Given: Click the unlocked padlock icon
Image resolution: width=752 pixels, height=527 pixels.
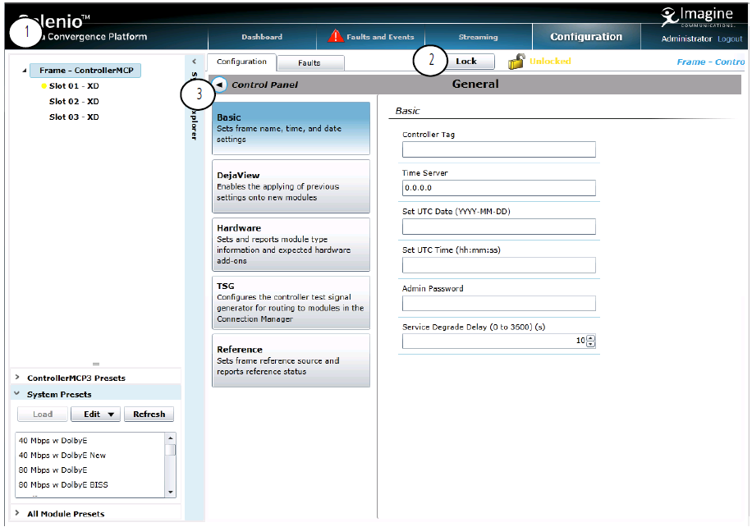Looking at the screenshot, I should pyautogui.click(x=516, y=62).
